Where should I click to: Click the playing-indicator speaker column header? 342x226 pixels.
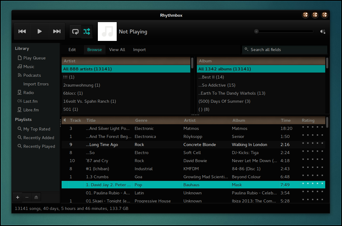pyautogui.click(x=65, y=120)
